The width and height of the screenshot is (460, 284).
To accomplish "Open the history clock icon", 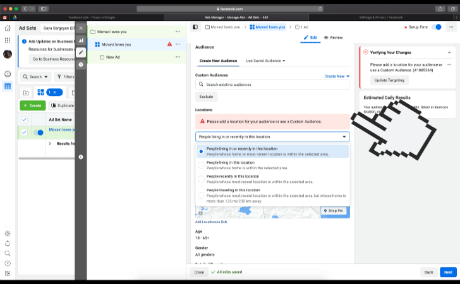I will [81, 64].
